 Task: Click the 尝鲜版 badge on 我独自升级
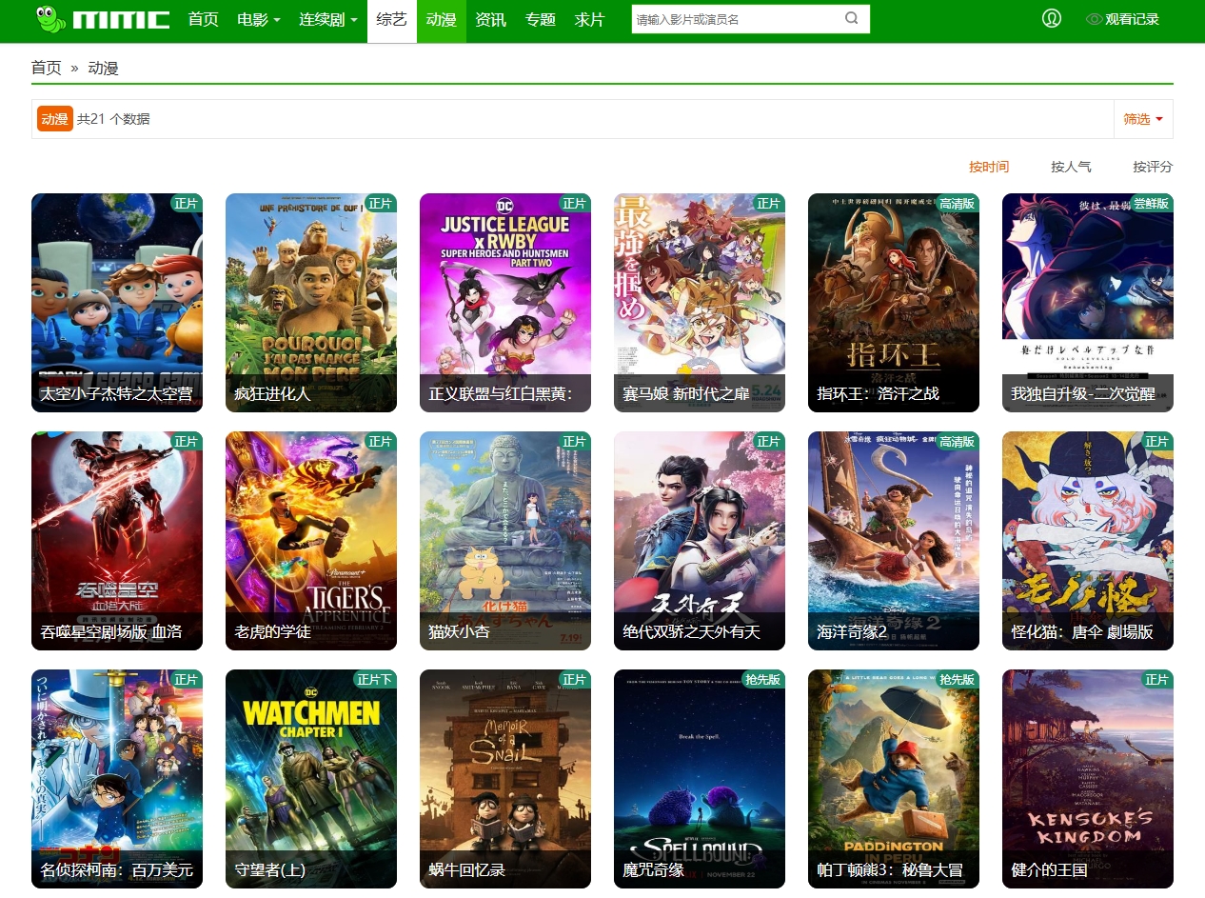click(1151, 203)
